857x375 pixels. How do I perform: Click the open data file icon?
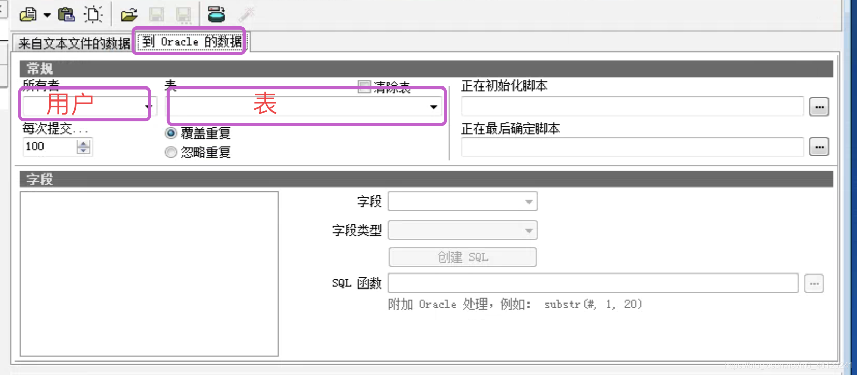pyautogui.click(x=28, y=15)
